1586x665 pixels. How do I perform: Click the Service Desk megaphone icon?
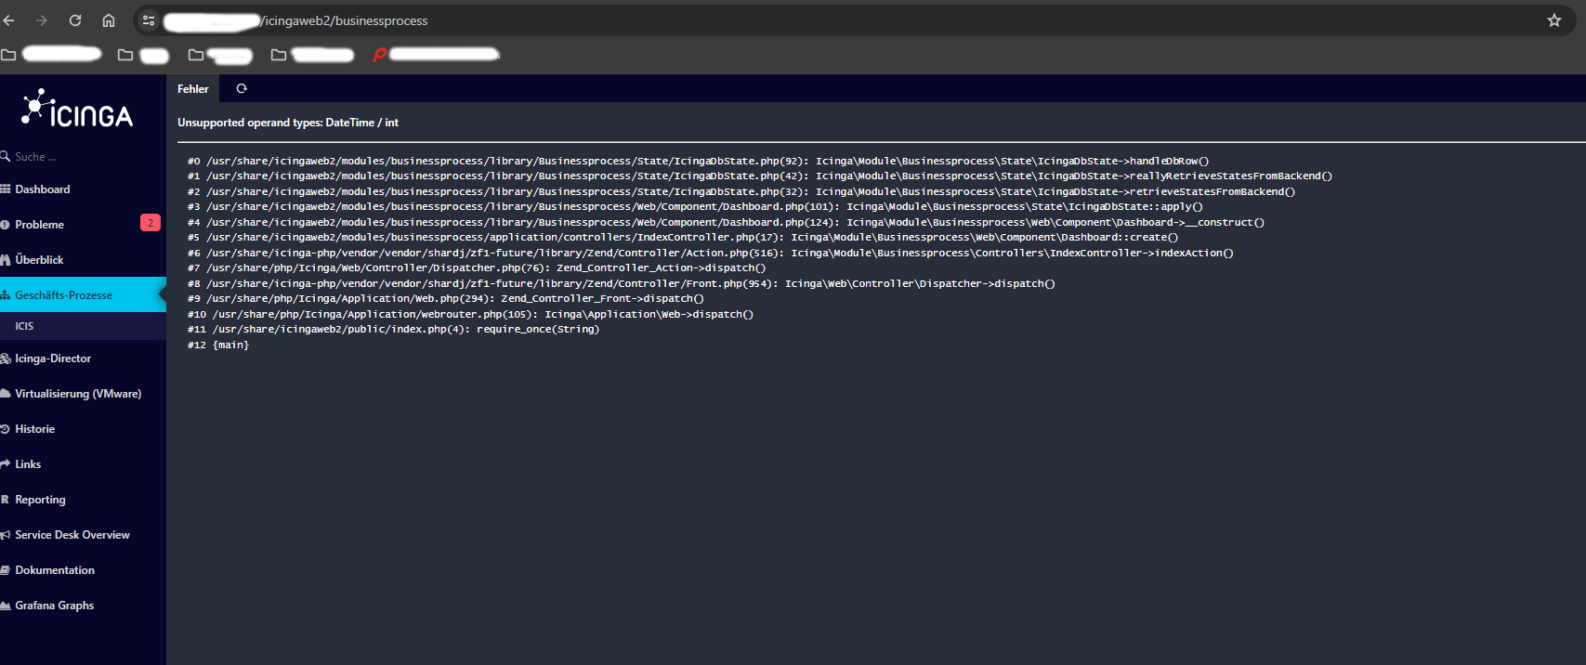(x=5, y=535)
